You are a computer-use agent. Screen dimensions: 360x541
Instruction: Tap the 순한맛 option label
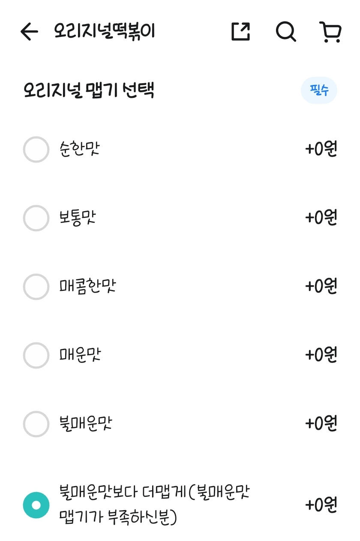[80, 149]
